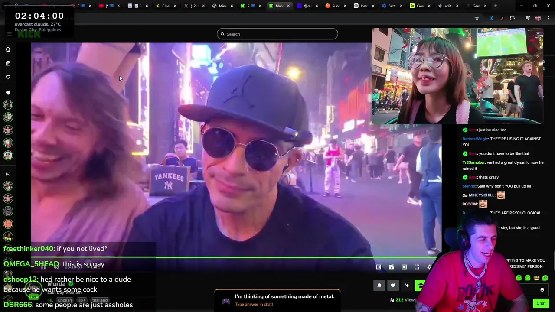
Task: Toggle notification bell for the channel
Action: [x=379, y=285]
